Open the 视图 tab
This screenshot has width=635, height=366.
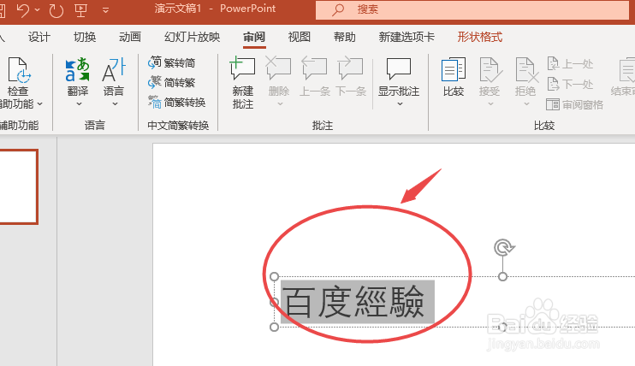pos(300,38)
